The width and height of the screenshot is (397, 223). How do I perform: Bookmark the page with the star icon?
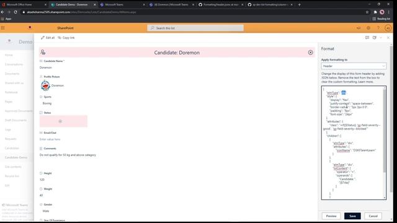[x=367, y=12]
